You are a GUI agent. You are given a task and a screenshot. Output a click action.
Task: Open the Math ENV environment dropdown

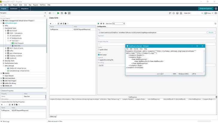[x=193, y=13]
